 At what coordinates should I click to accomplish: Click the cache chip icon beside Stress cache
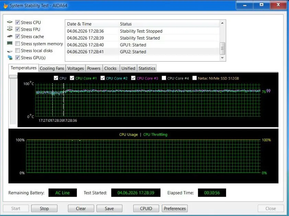coord(10,36)
